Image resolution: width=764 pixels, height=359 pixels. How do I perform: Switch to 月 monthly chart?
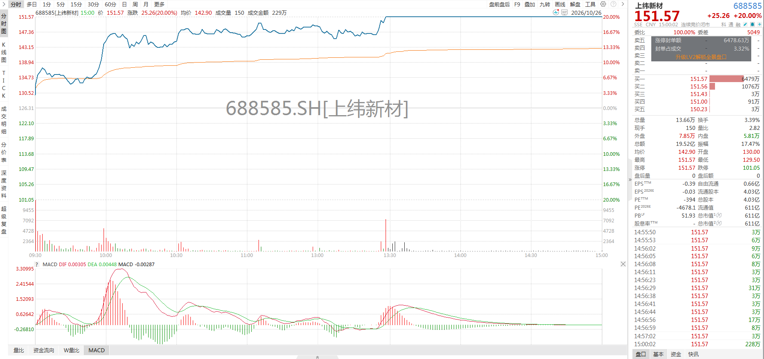coord(146,4)
